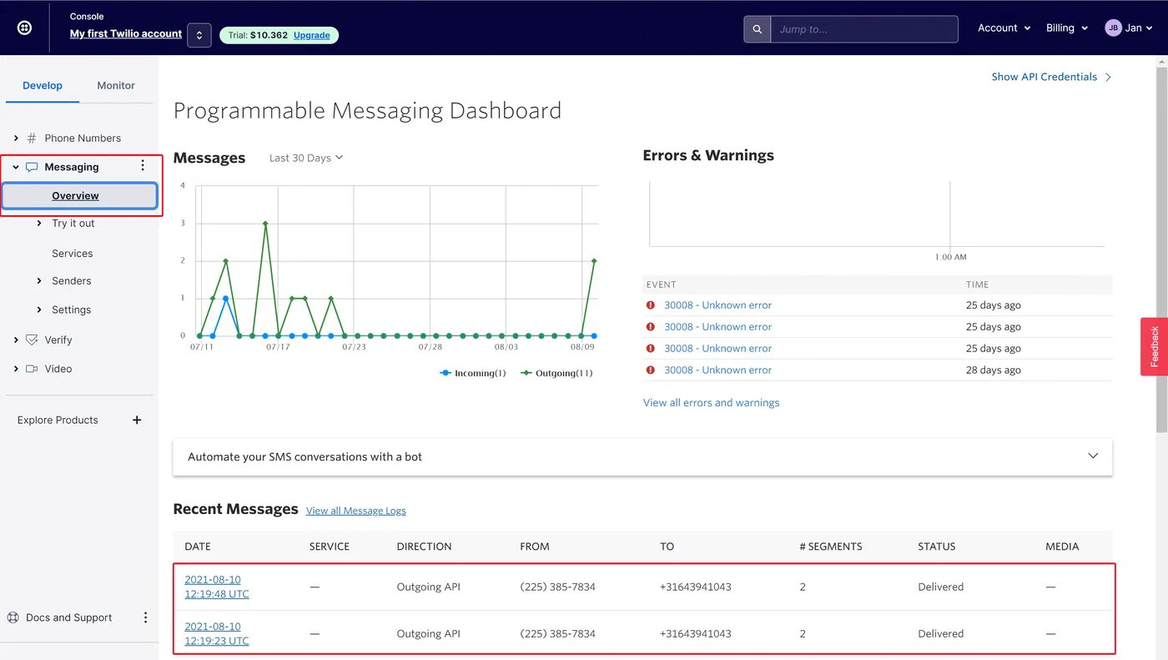
Task: Click the Messaging chat bubble icon
Action: point(32,167)
